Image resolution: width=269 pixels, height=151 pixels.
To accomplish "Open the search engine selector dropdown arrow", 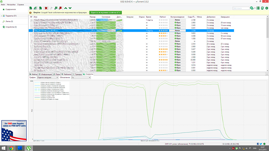I will click(255, 8).
